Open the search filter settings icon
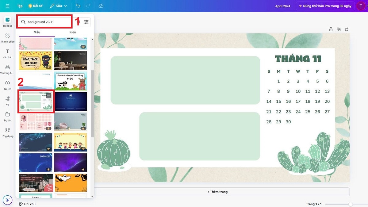The height and width of the screenshot is (207, 368). tap(86, 21)
